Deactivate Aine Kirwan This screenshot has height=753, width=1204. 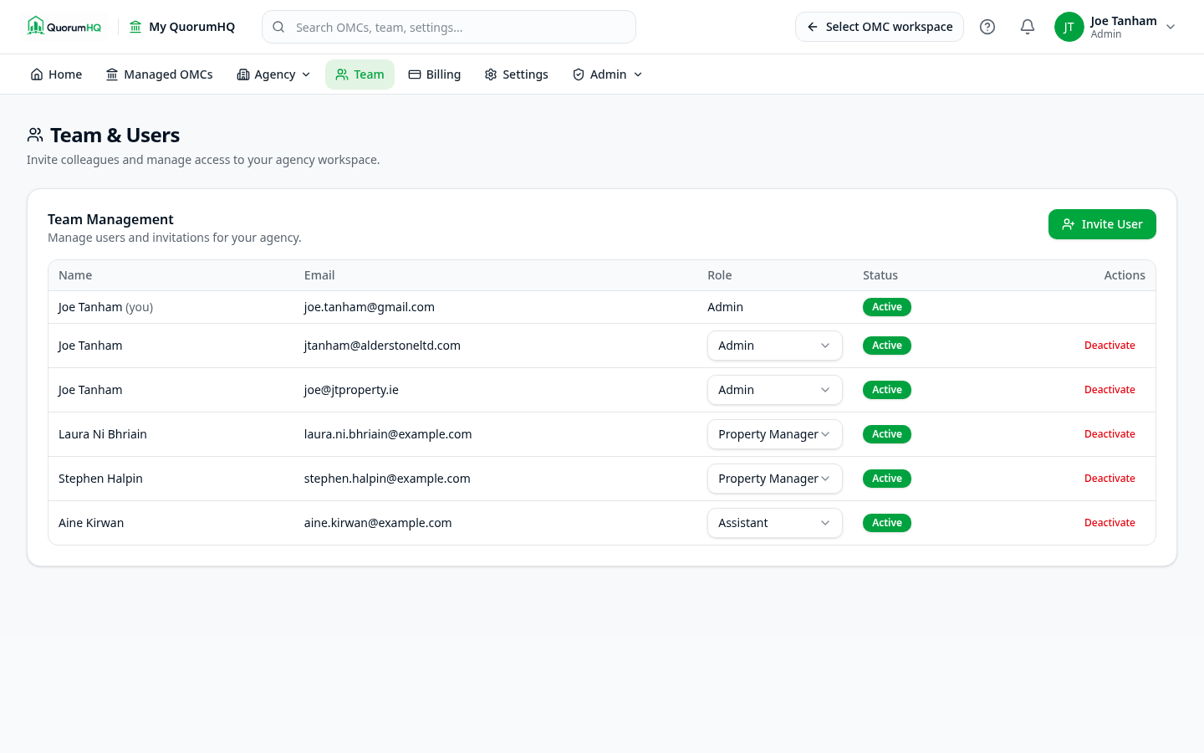1110,523
